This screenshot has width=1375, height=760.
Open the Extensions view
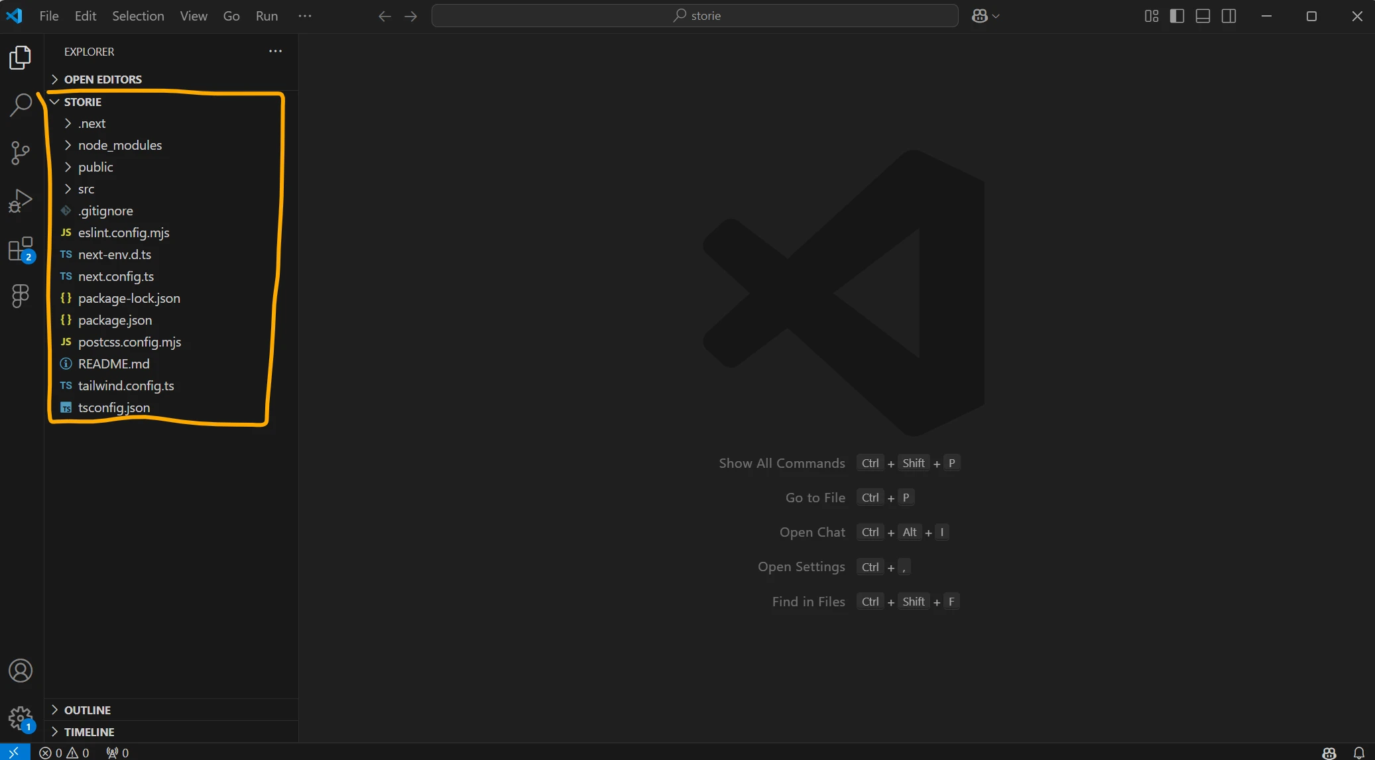pos(21,249)
